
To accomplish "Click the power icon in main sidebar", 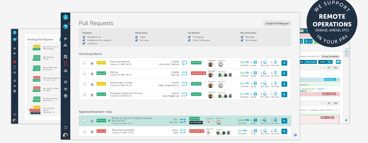I will tap(66, 127).
